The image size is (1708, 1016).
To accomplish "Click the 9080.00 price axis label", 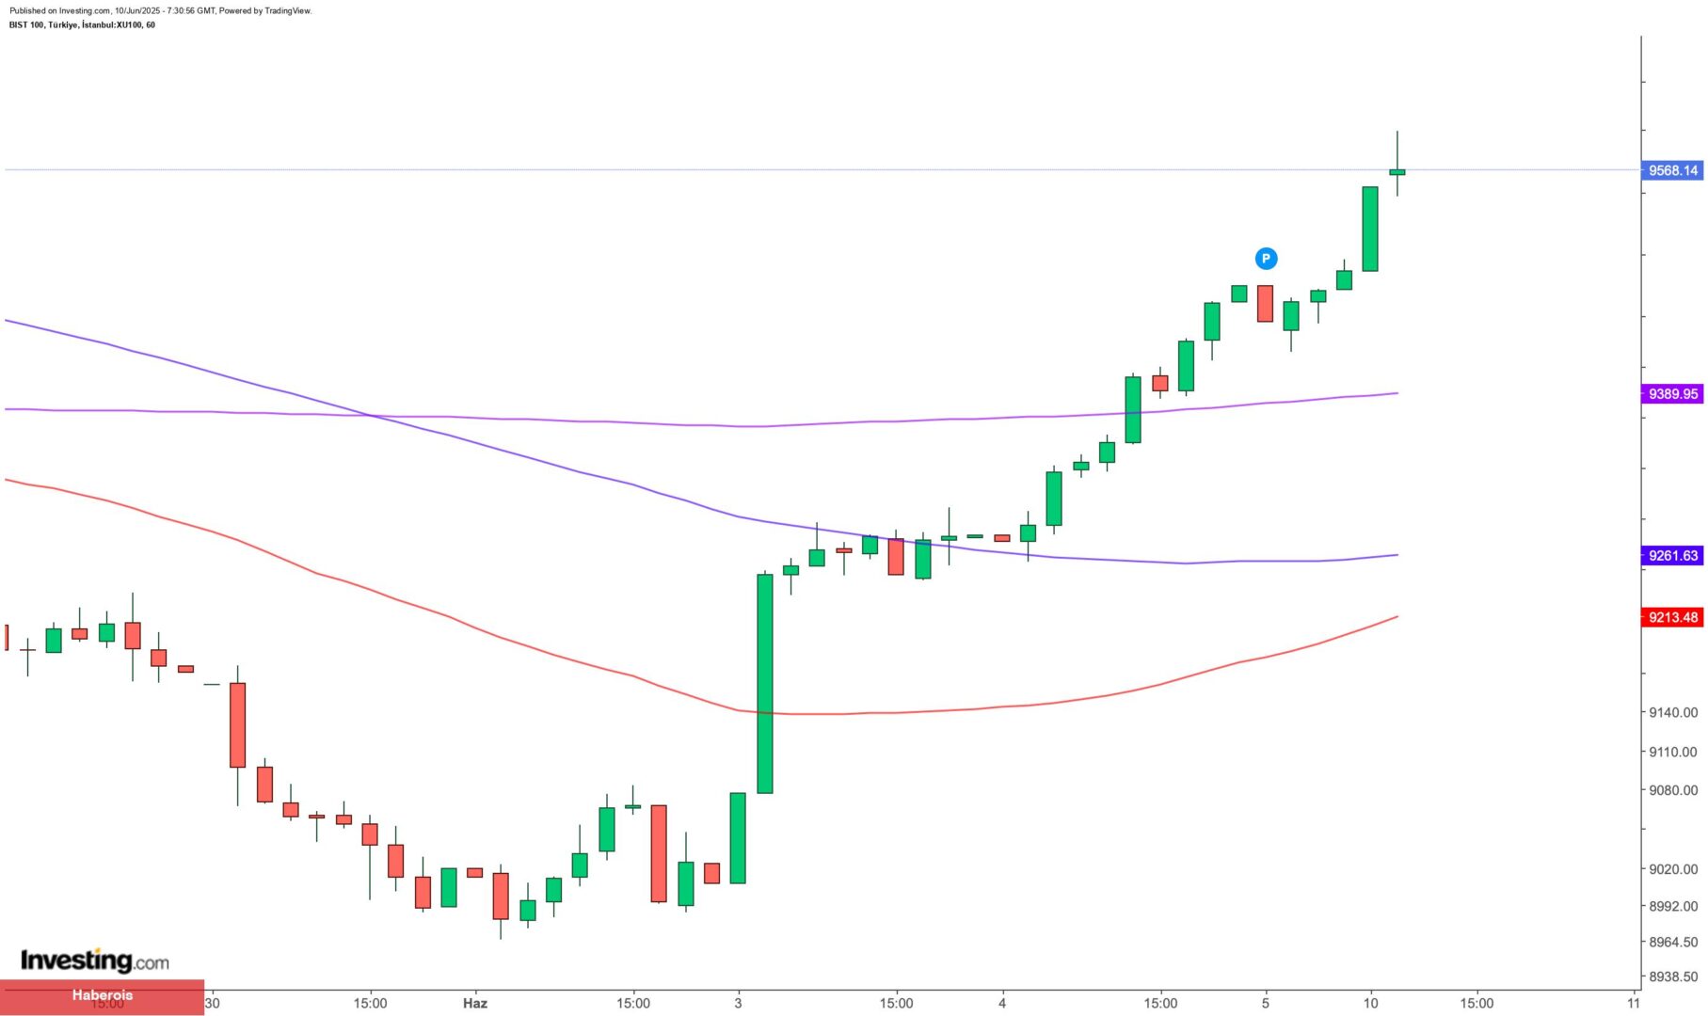I will [x=1673, y=790].
